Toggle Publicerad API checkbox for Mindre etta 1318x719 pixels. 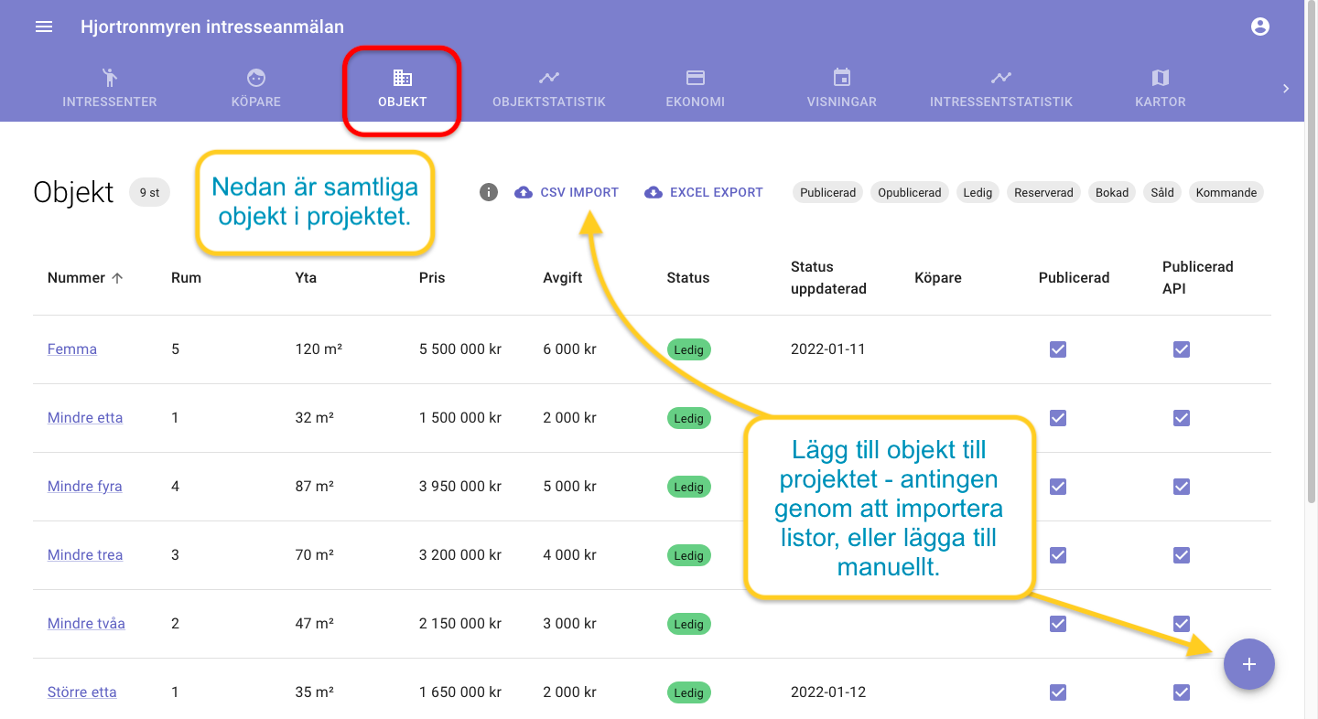click(x=1182, y=418)
